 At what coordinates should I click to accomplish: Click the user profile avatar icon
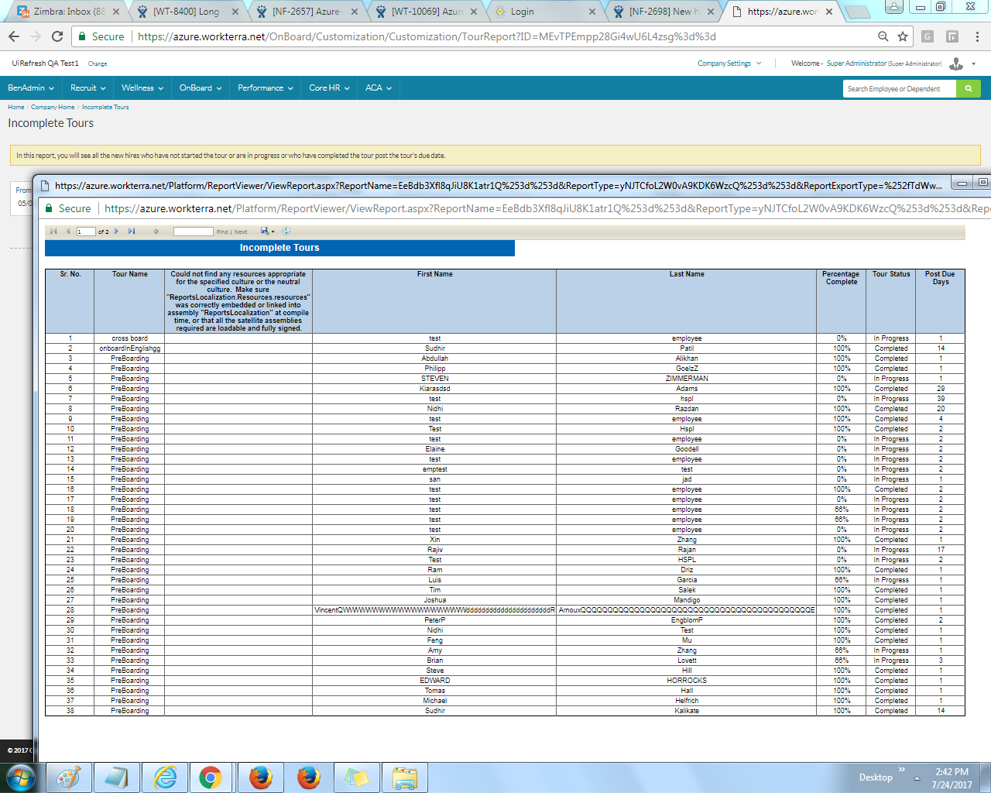(x=957, y=63)
